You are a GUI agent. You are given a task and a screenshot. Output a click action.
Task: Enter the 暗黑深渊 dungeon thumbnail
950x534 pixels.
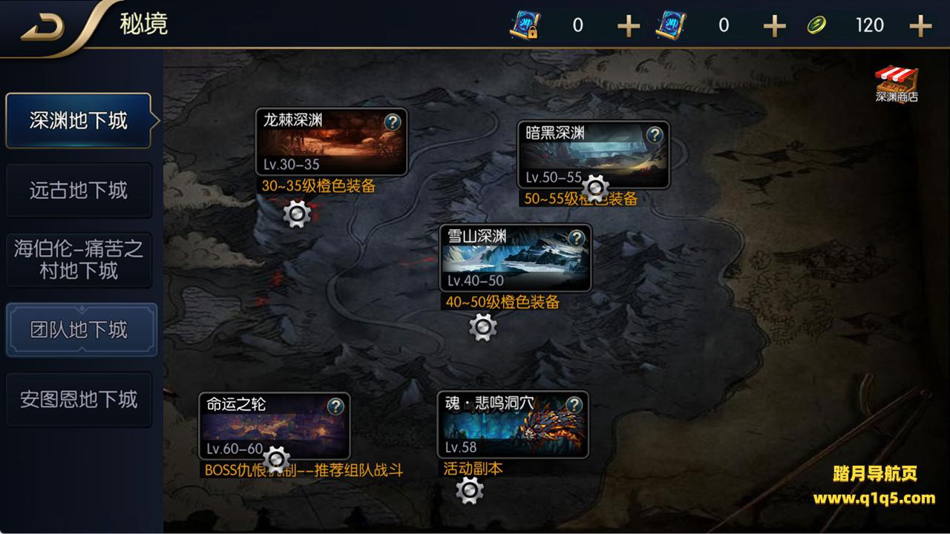click(x=593, y=155)
